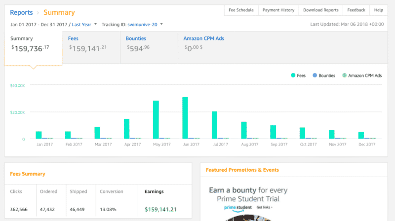Click the $40.00K axis label
The height and width of the screenshot is (221, 395).
[17, 85]
